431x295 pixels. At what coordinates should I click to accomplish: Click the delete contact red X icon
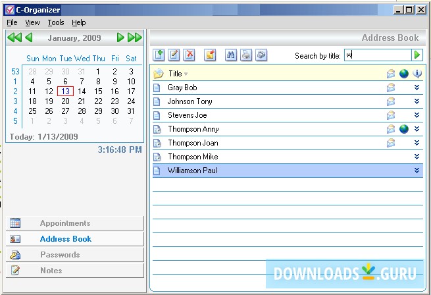tap(189, 55)
